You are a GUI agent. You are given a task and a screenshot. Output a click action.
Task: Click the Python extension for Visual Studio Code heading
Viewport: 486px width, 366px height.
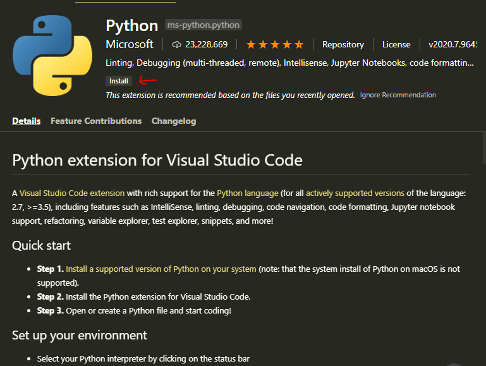click(x=157, y=160)
